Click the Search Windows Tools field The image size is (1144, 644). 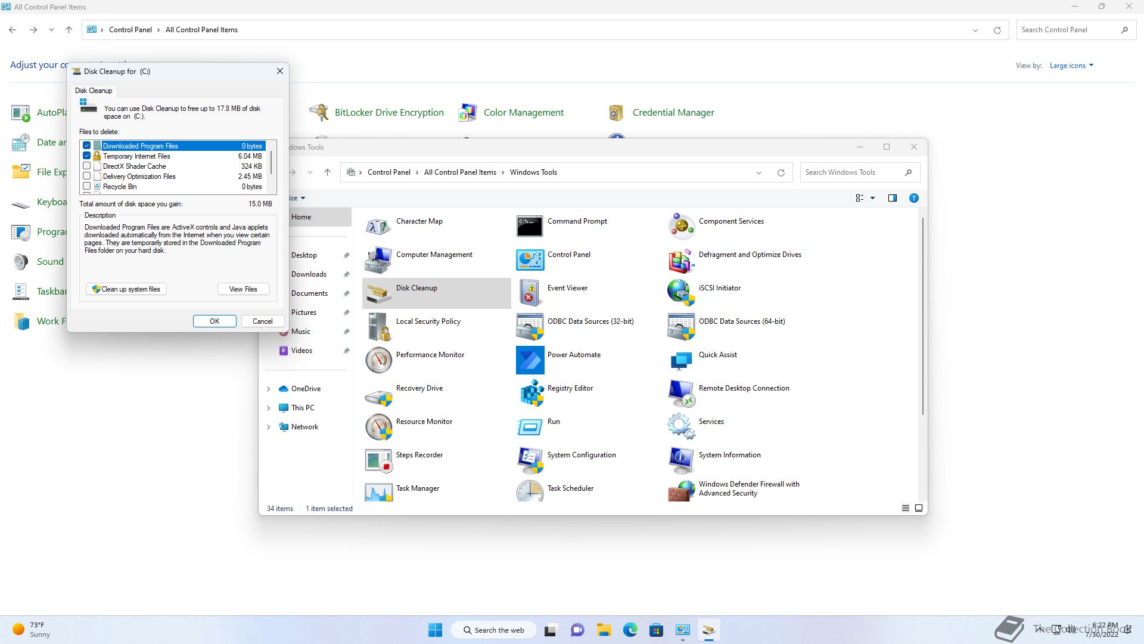860,172
